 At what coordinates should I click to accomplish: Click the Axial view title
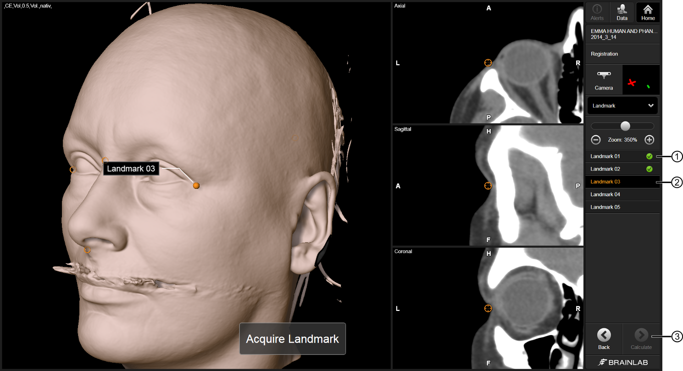coord(400,6)
